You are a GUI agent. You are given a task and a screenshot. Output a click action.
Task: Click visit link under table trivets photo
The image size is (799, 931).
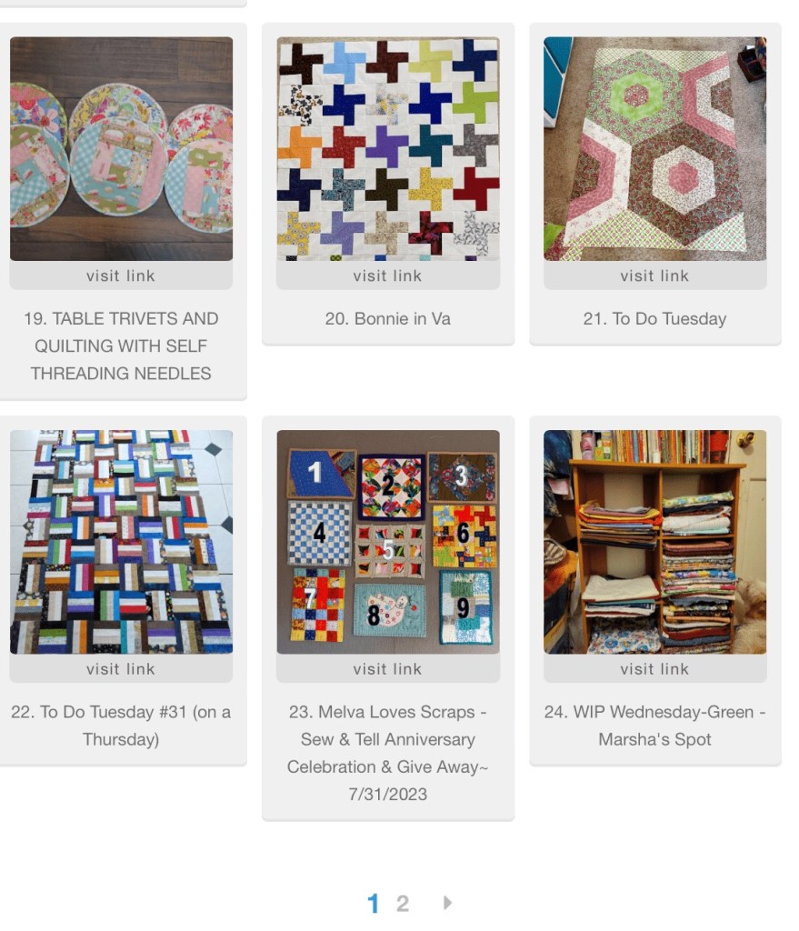(121, 275)
